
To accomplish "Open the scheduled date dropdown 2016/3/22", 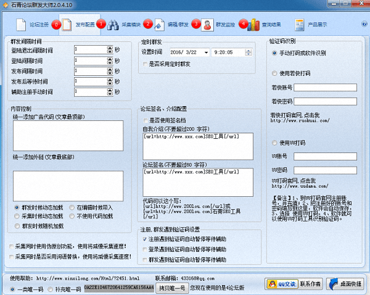I will click(206, 53).
